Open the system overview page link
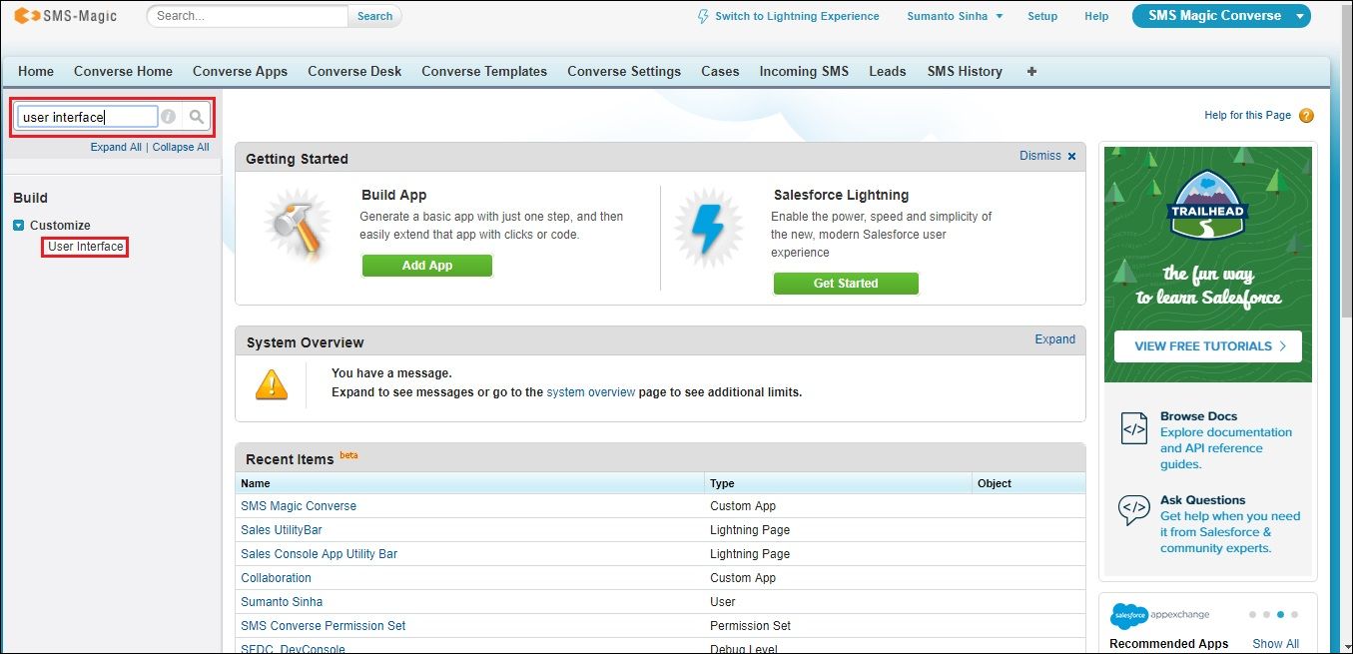 point(591,392)
